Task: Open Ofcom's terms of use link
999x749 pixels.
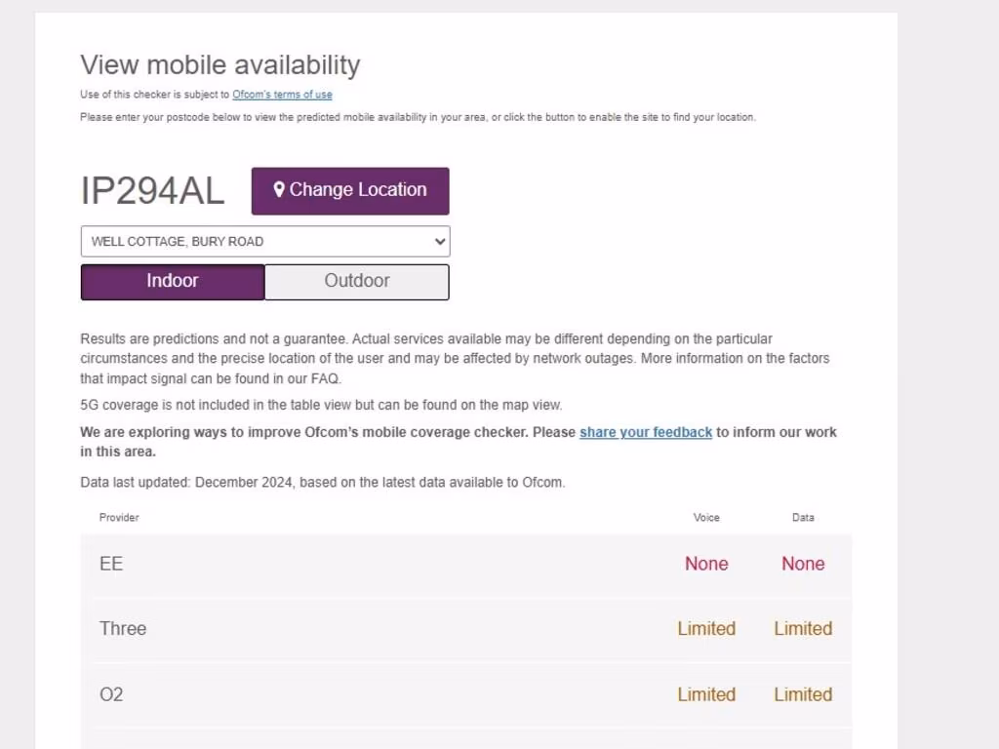Action: pos(282,95)
